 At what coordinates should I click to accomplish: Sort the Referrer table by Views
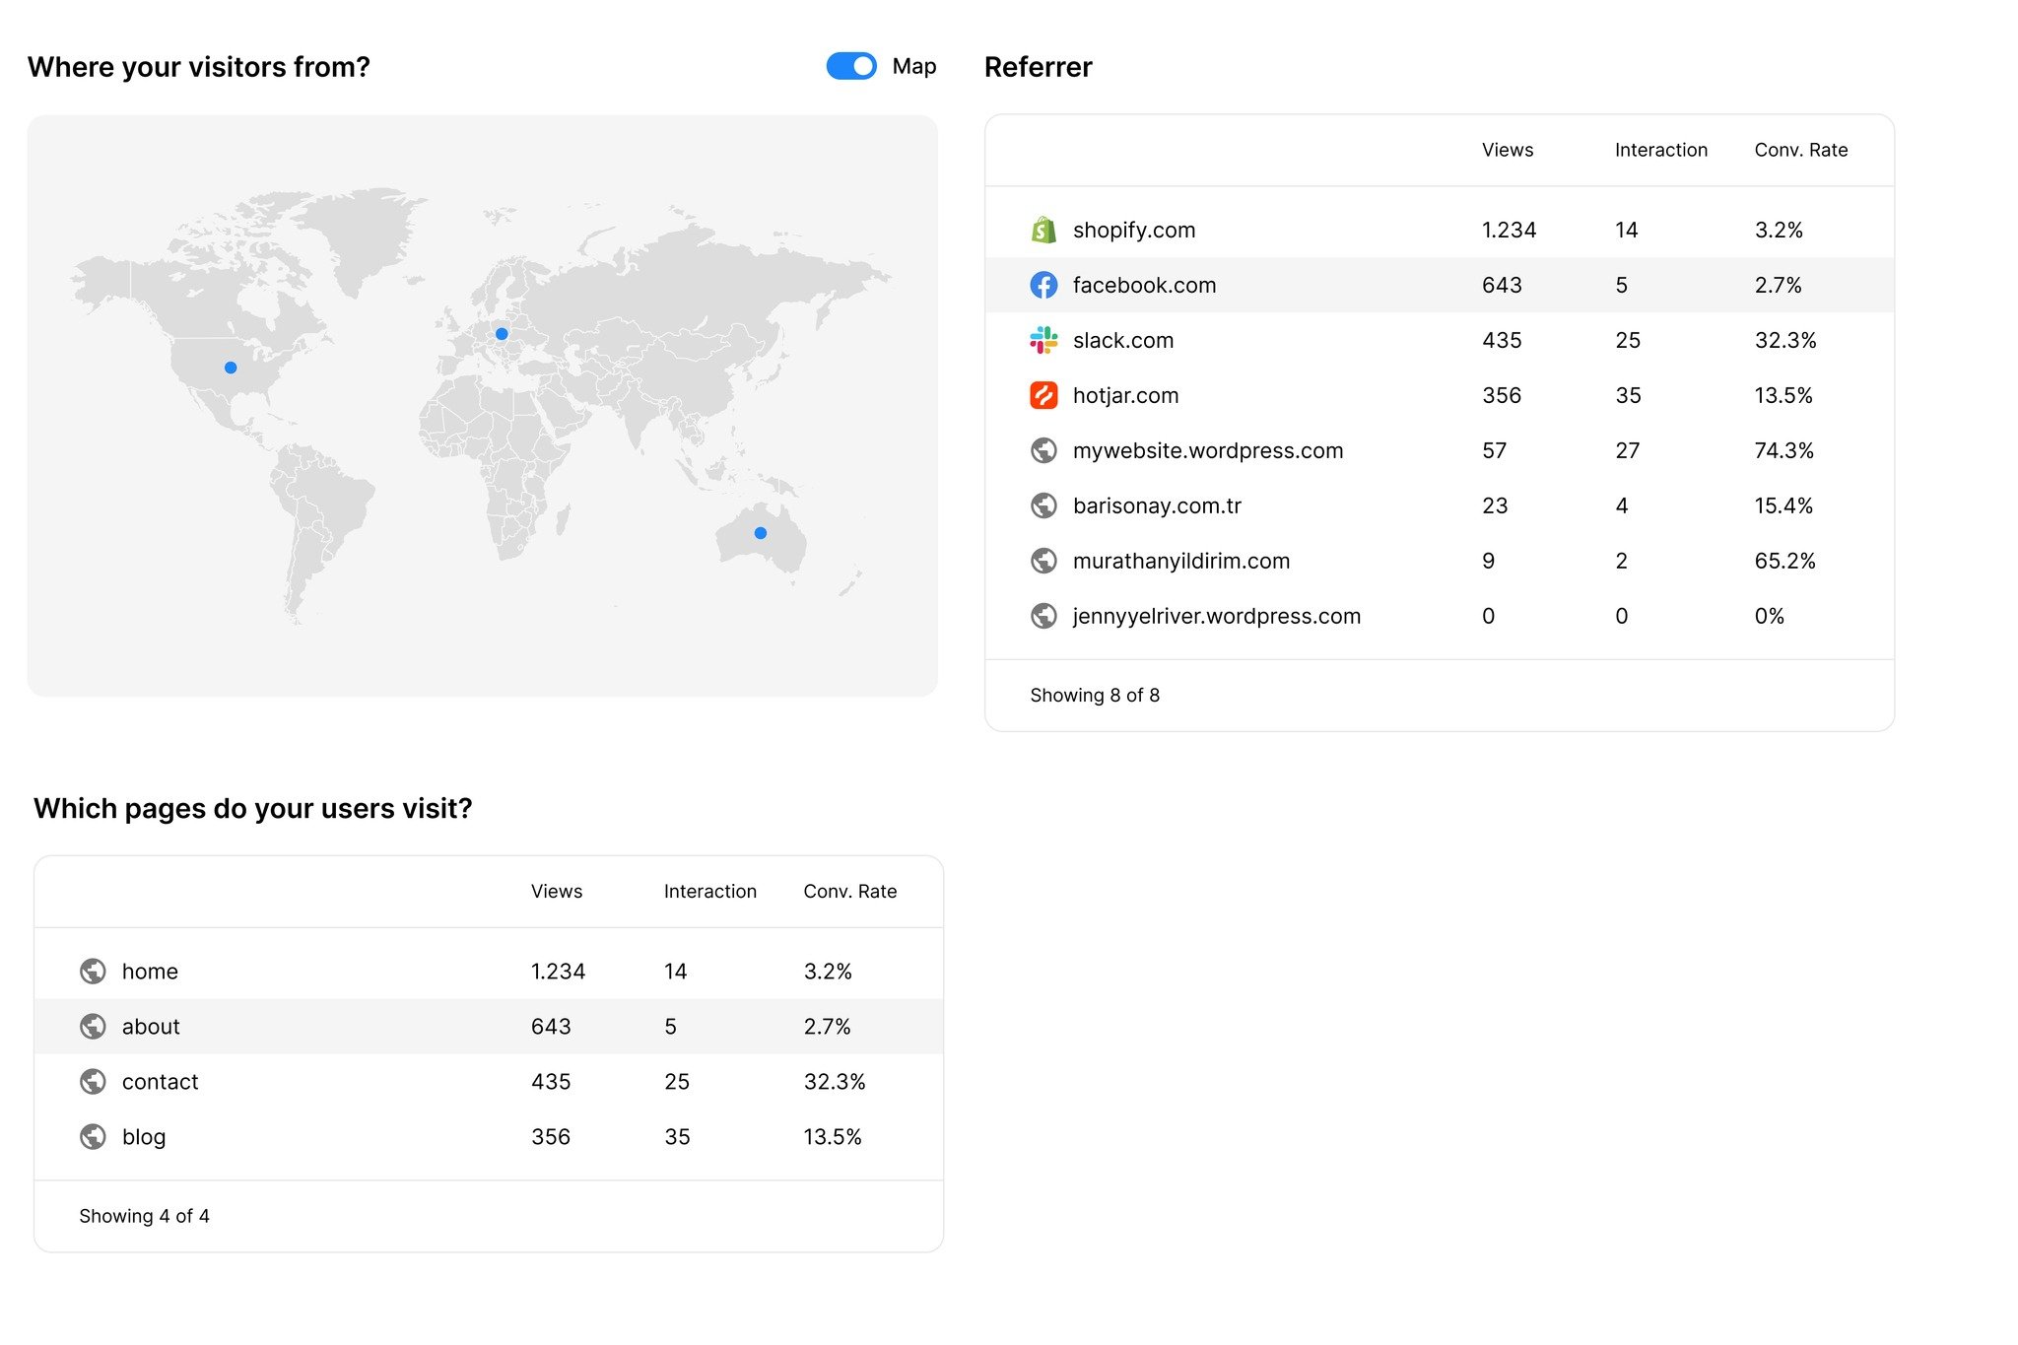click(1508, 150)
